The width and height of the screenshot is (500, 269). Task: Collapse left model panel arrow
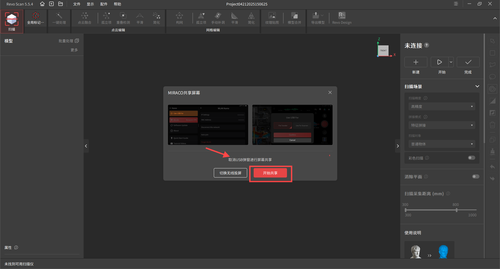point(86,146)
